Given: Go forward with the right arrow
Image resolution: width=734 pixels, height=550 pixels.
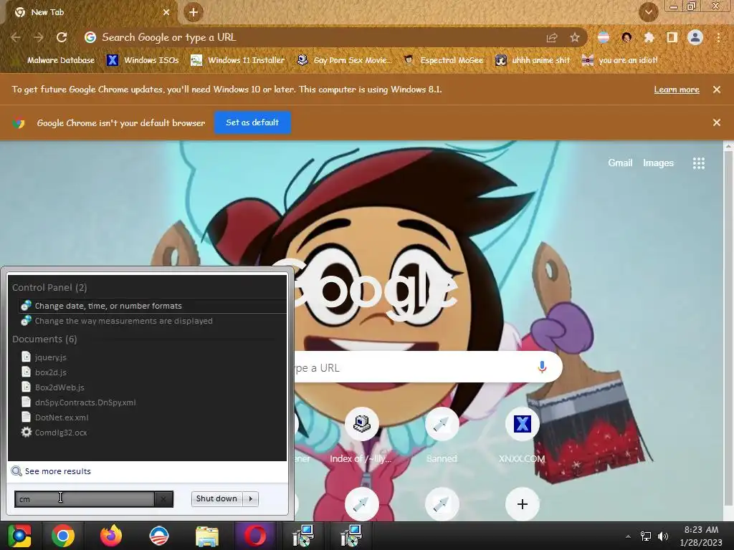Looking at the screenshot, I should pos(39,37).
